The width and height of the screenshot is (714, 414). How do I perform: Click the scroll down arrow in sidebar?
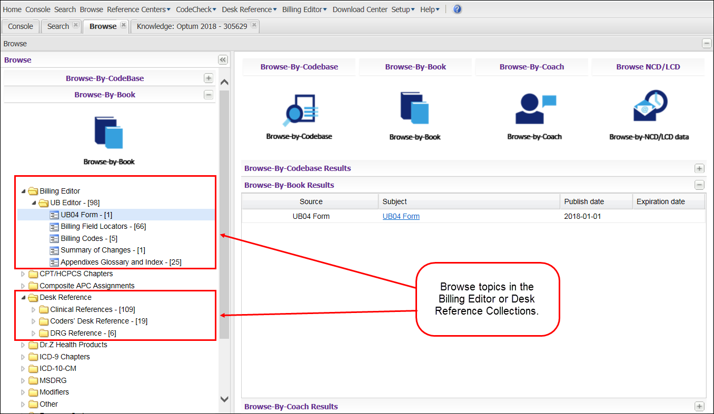(x=224, y=400)
